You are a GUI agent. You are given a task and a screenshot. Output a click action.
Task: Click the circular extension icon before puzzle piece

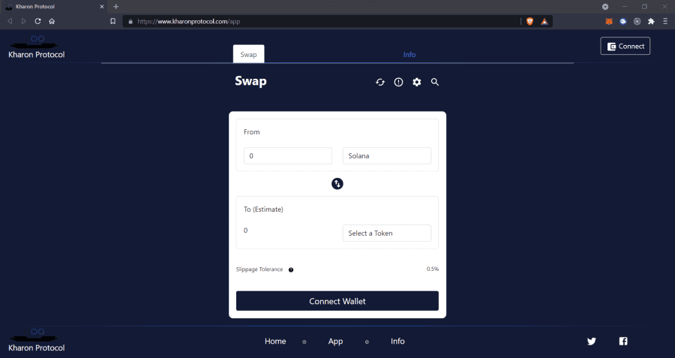pyautogui.click(x=637, y=21)
